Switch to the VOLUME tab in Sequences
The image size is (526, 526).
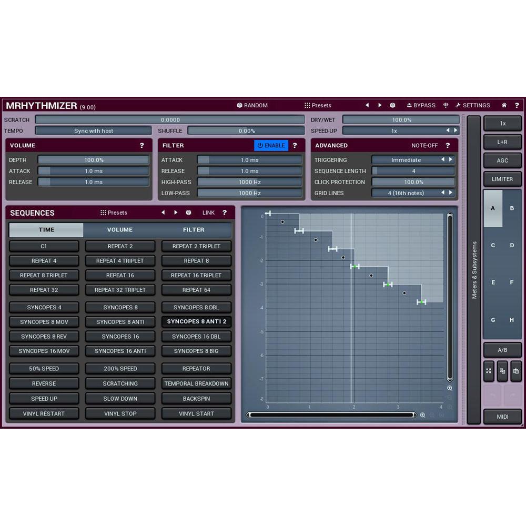coord(120,229)
